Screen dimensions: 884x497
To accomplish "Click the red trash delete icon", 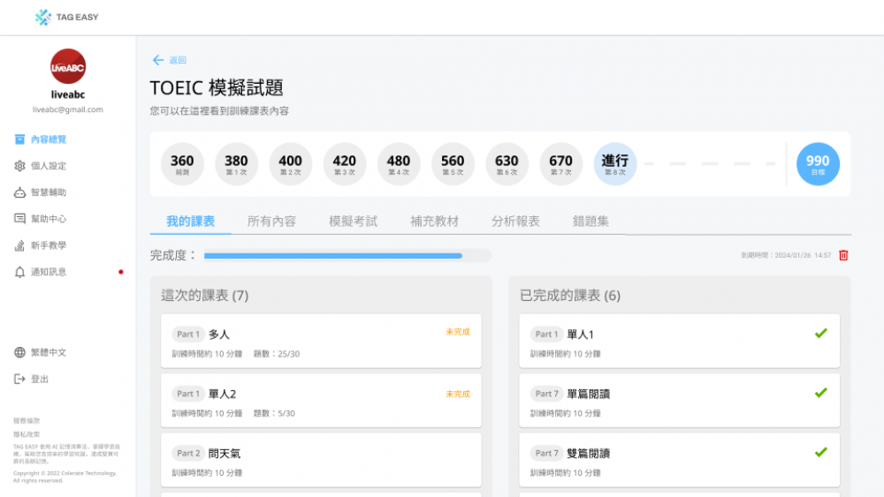I will pyautogui.click(x=843, y=255).
